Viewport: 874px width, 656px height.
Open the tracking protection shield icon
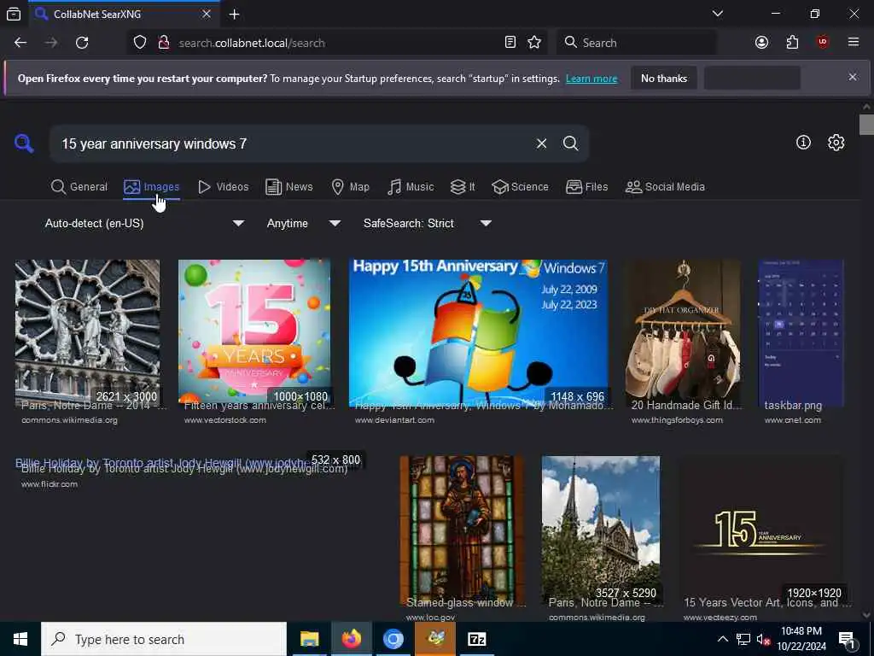[x=140, y=43]
